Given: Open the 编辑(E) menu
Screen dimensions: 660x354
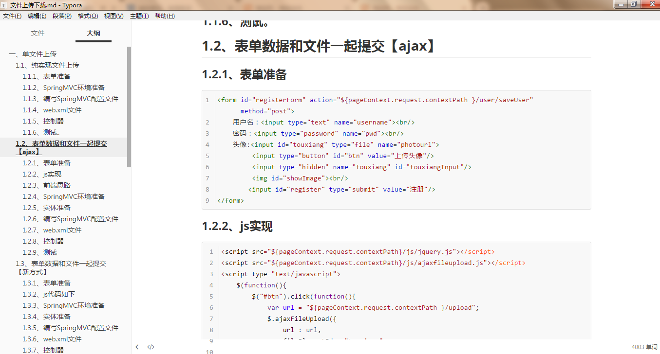Looking at the screenshot, I should click(x=37, y=16).
